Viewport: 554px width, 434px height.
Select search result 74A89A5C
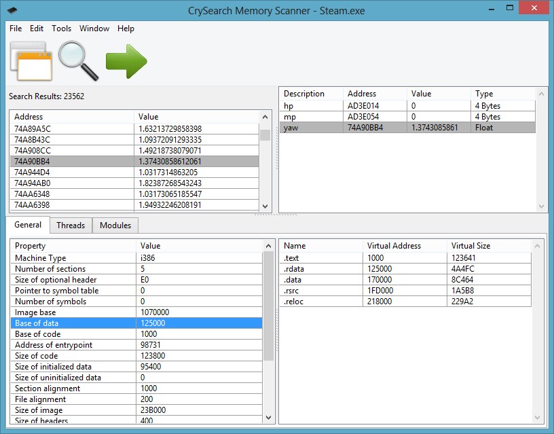tap(134, 128)
